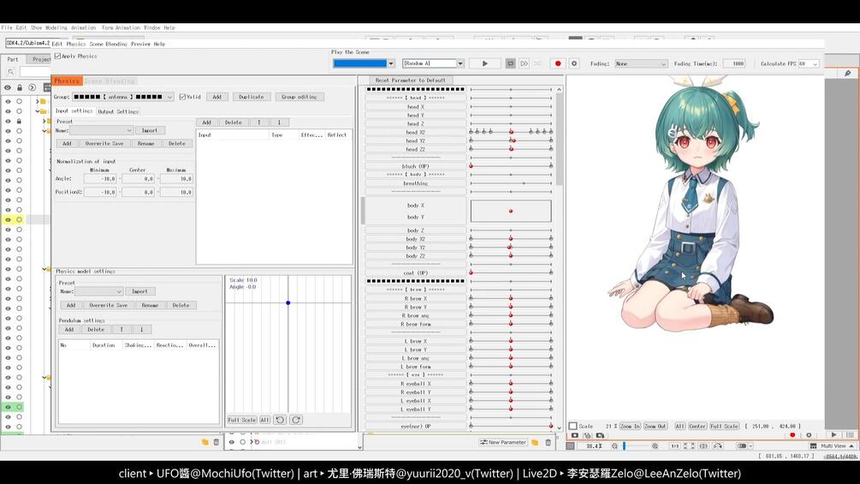Click the folder icon beside New Parameter
The height and width of the screenshot is (484, 860).
(x=535, y=442)
